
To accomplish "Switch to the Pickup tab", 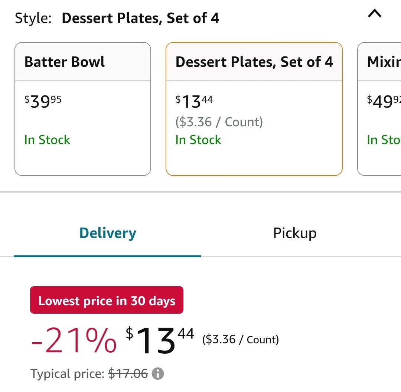I will [x=295, y=233].
